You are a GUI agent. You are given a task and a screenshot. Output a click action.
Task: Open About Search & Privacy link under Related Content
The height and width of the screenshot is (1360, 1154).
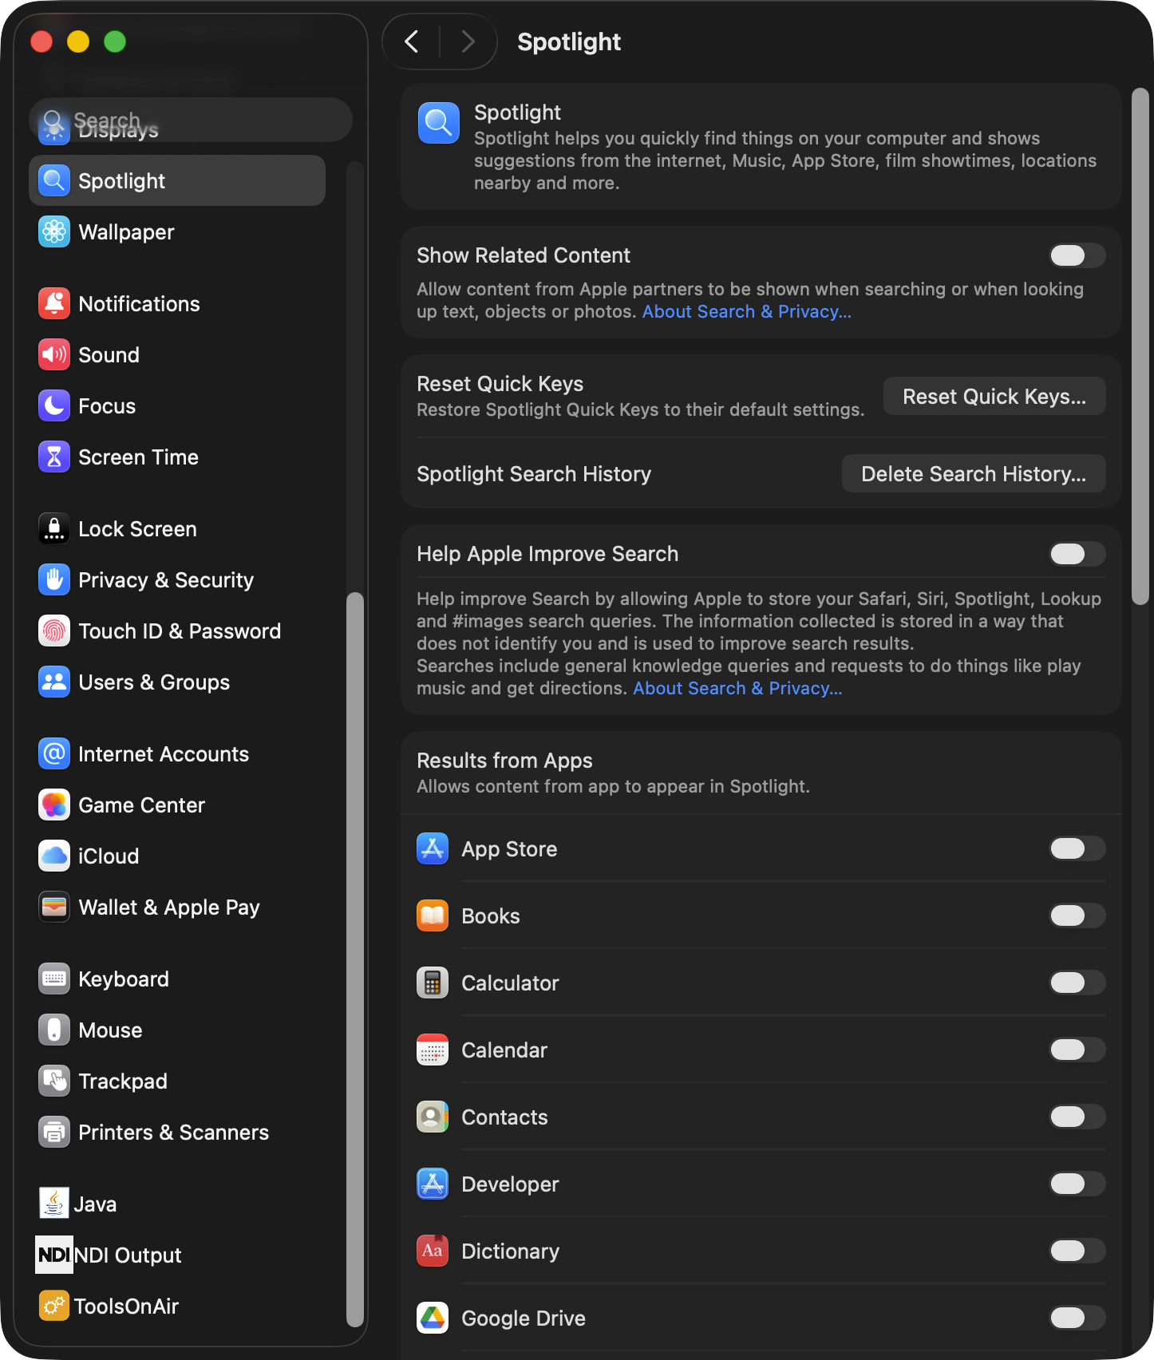point(747,312)
